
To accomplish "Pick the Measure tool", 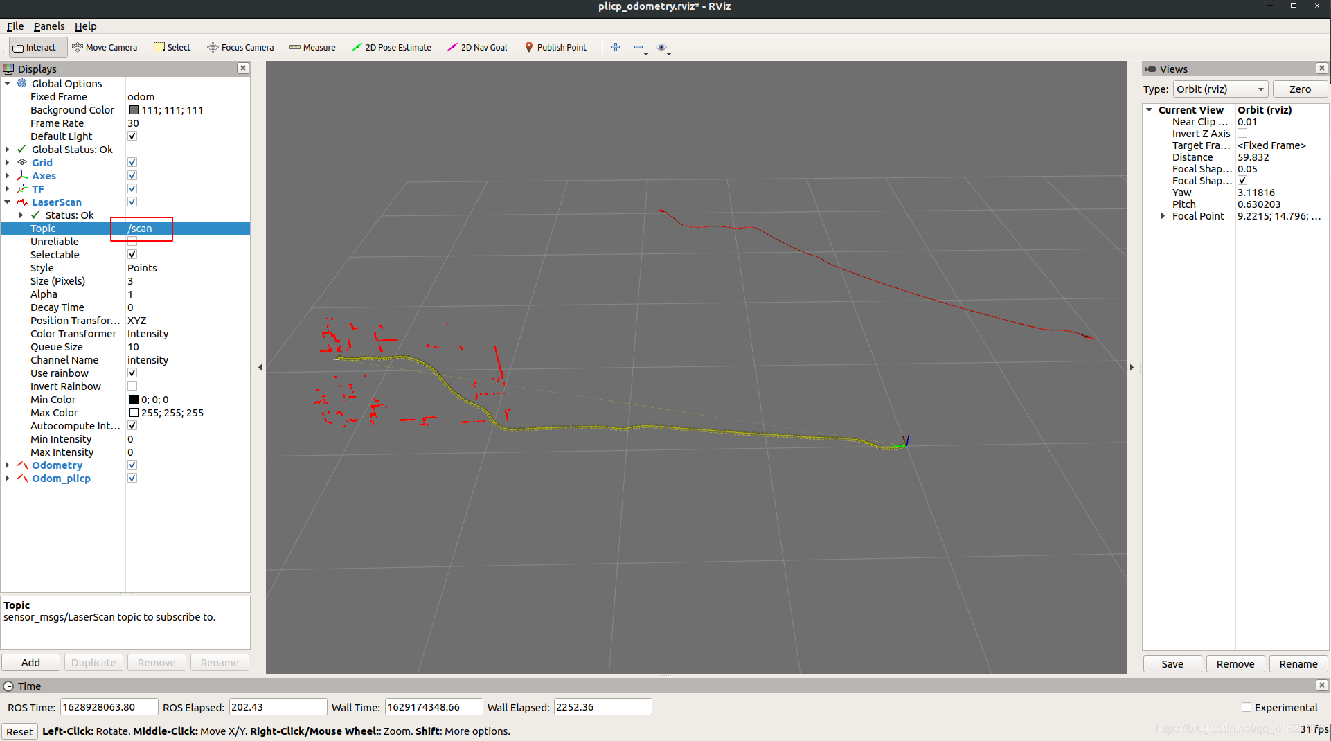I will [312, 47].
